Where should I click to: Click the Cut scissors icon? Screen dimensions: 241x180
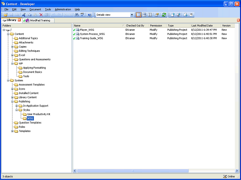[x=24, y=15]
